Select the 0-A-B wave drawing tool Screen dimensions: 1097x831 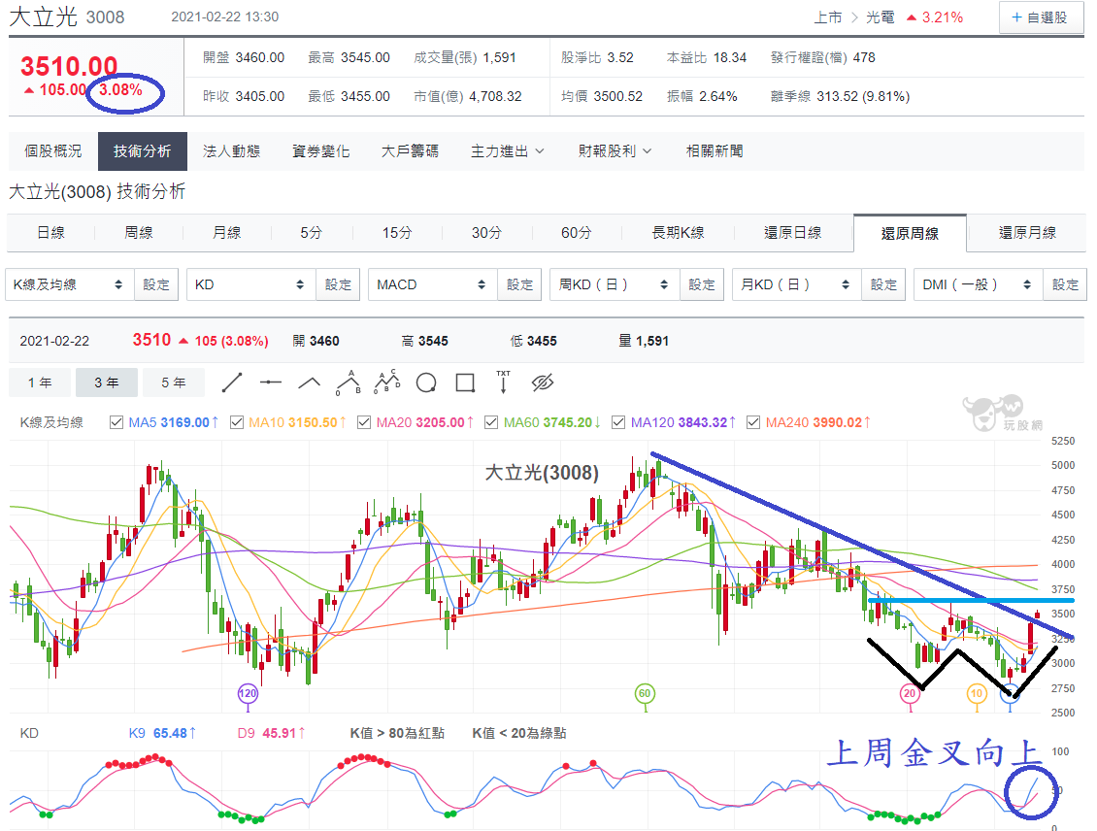coord(349,382)
